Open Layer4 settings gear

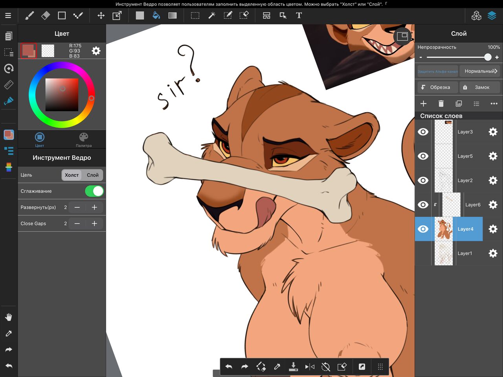click(493, 229)
